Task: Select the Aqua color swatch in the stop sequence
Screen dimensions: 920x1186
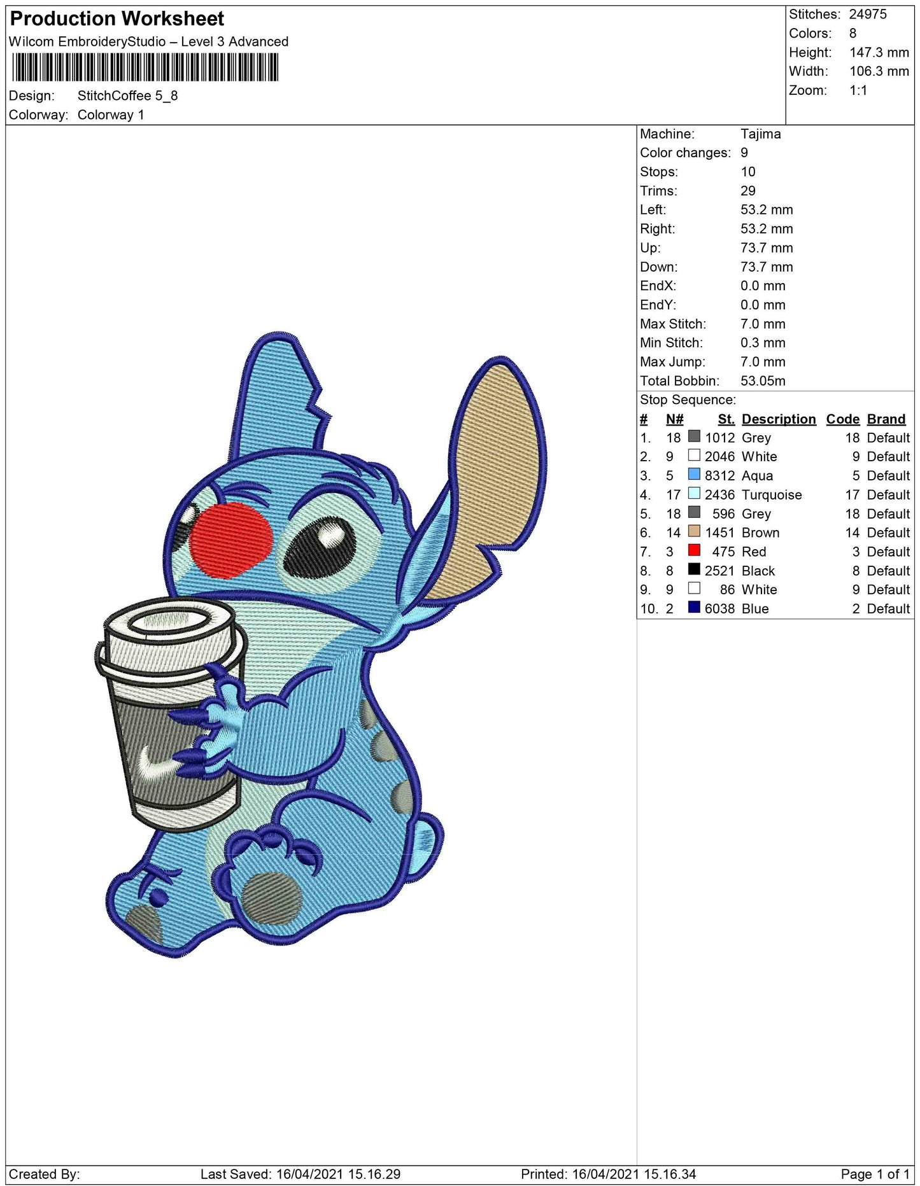Action: (x=694, y=475)
